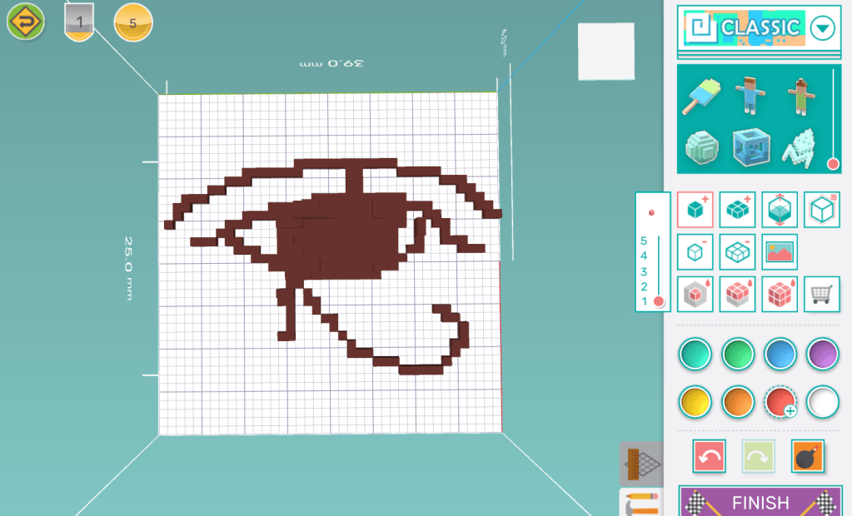Click the gold coin counter showing 5

pos(133,22)
